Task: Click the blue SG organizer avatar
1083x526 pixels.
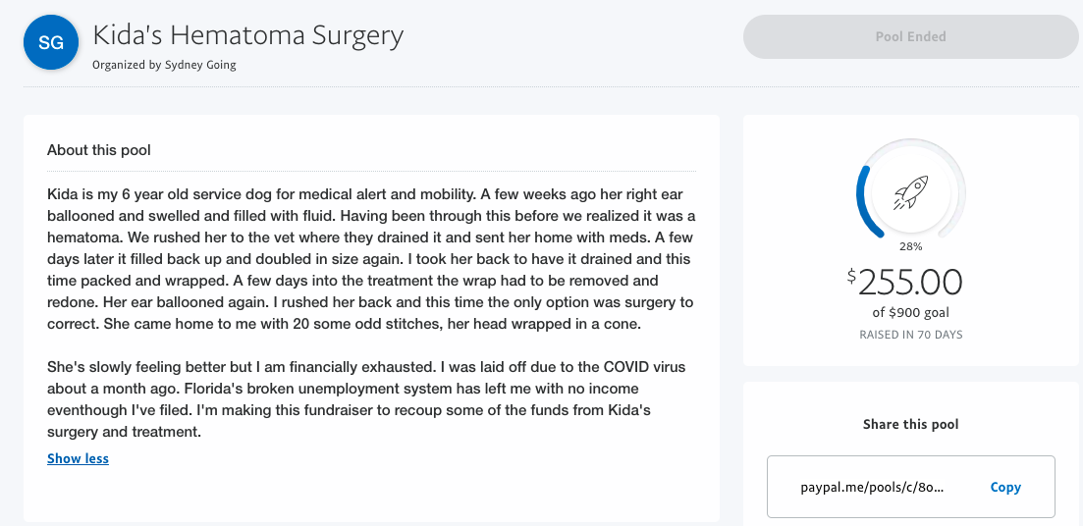Action: (52, 43)
